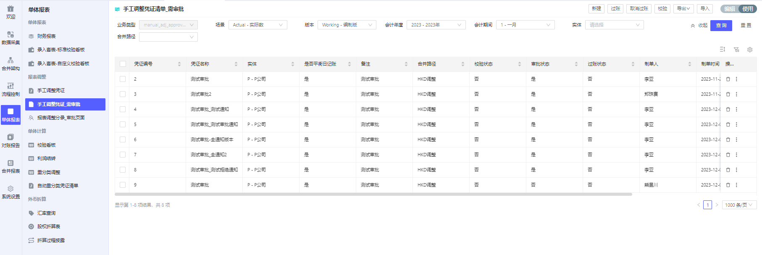Expand the 场景 dropdown showing Actual
The width and height of the screenshot is (762, 255).
[x=258, y=25]
